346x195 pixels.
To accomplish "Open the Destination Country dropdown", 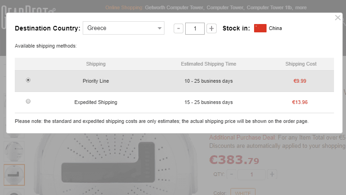I will (x=123, y=28).
